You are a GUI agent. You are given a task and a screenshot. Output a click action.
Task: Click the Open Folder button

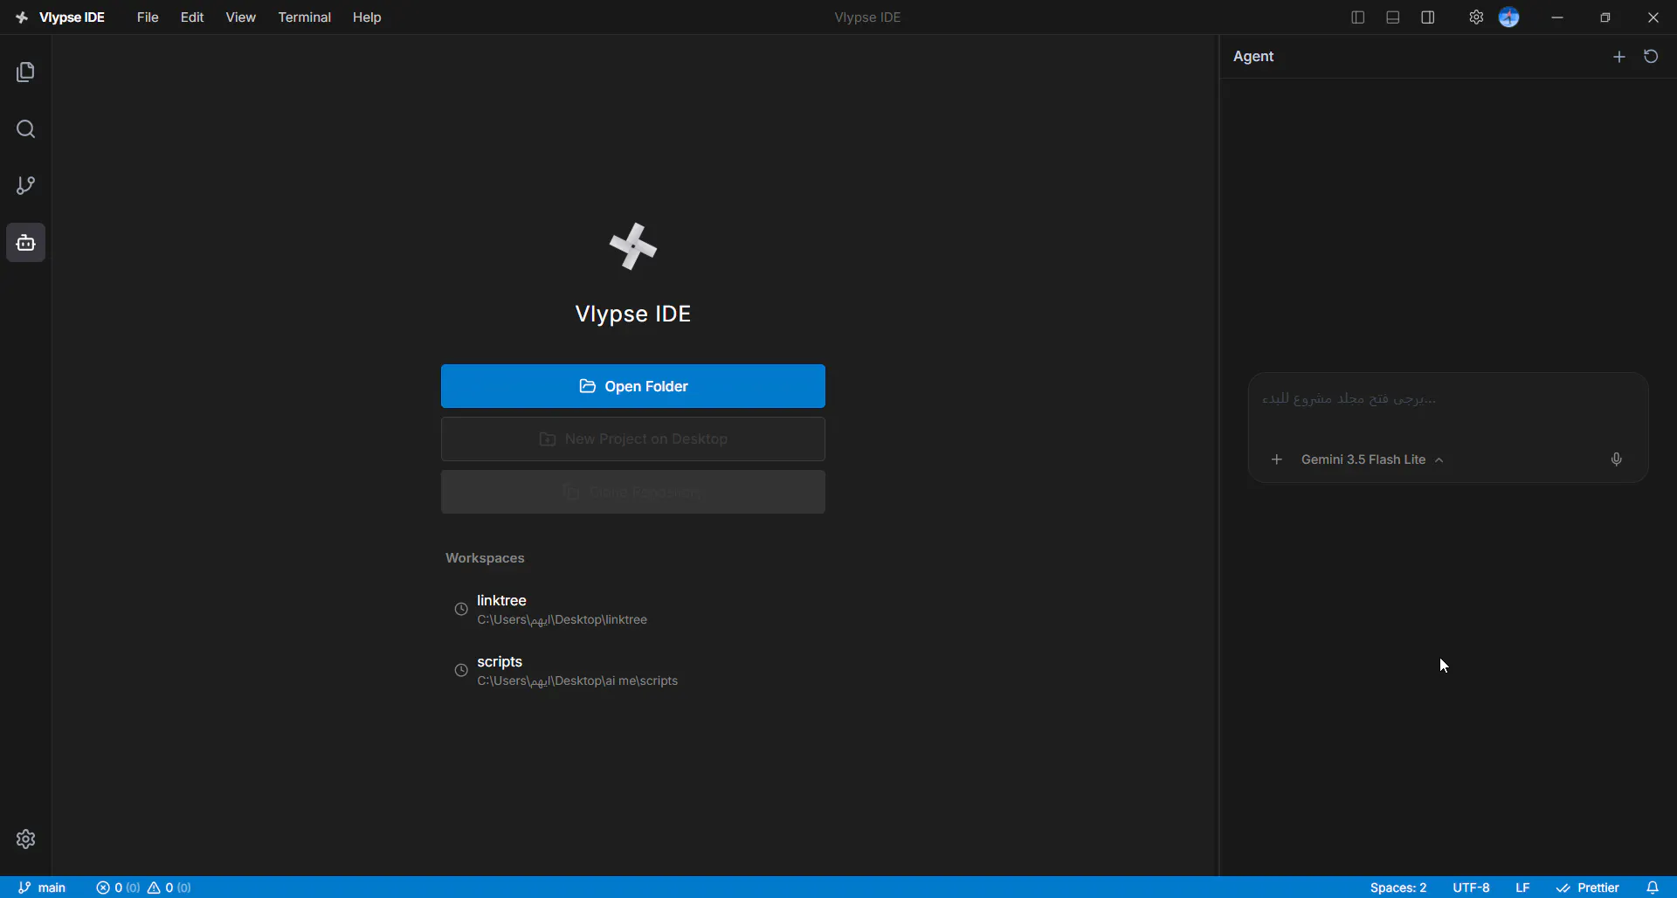[x=633, y=386]
